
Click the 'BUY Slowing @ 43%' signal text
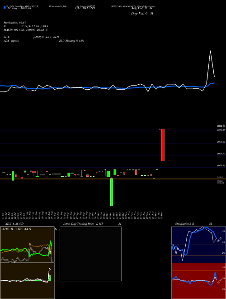pyautogui.click(x=72, y=41)
